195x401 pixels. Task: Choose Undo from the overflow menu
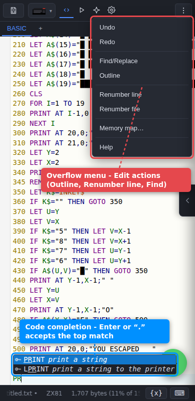(x=142, y=28)
